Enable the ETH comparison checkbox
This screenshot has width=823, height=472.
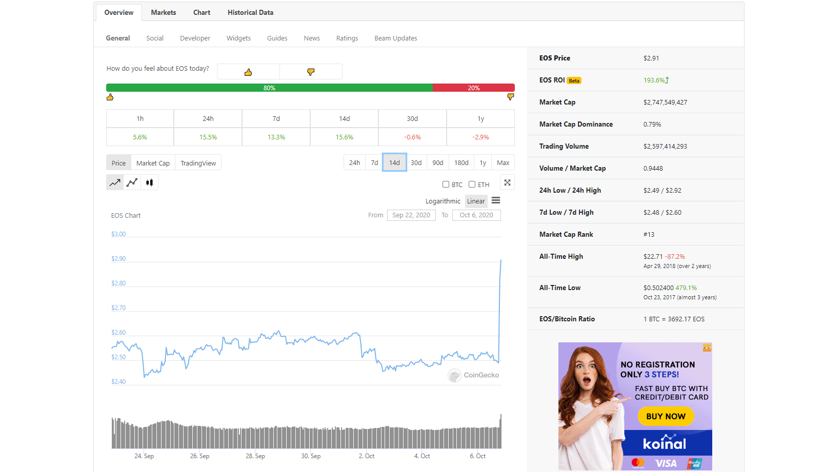(472, 184)
